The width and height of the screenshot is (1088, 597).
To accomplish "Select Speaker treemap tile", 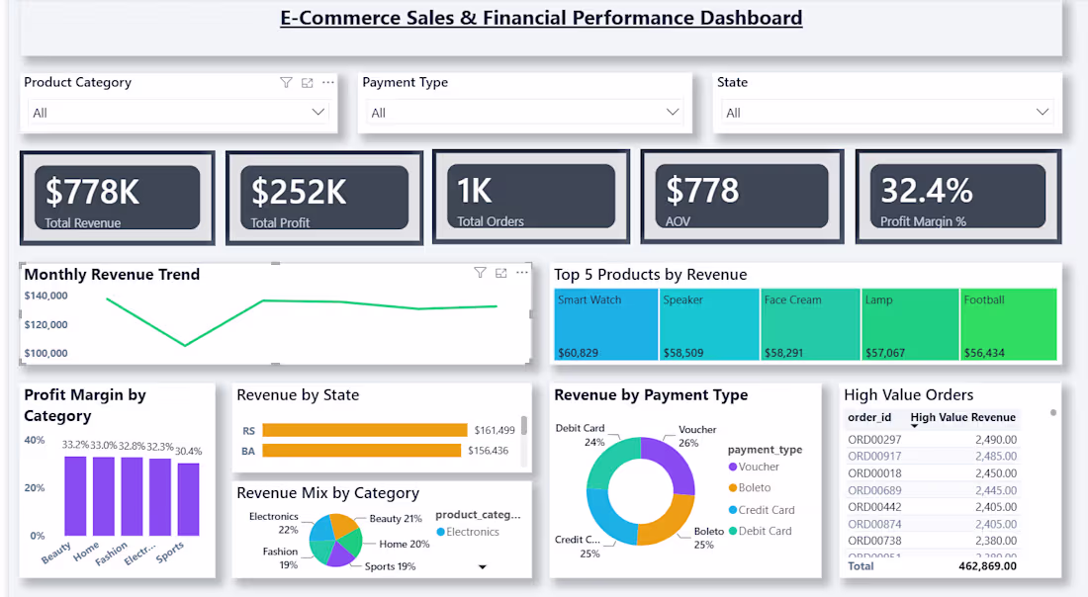I will [709, 325].
